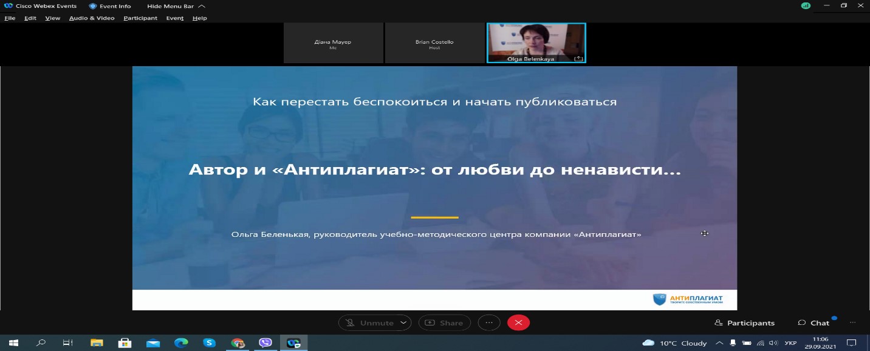Open Microsoft Store from the taskbar
This screenshot has height=351, width=870.
click(125, 343)
